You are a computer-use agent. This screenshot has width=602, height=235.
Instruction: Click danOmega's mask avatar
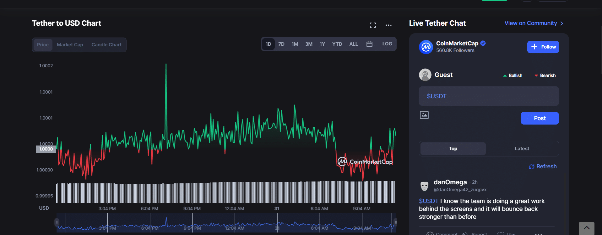(425, 186)
